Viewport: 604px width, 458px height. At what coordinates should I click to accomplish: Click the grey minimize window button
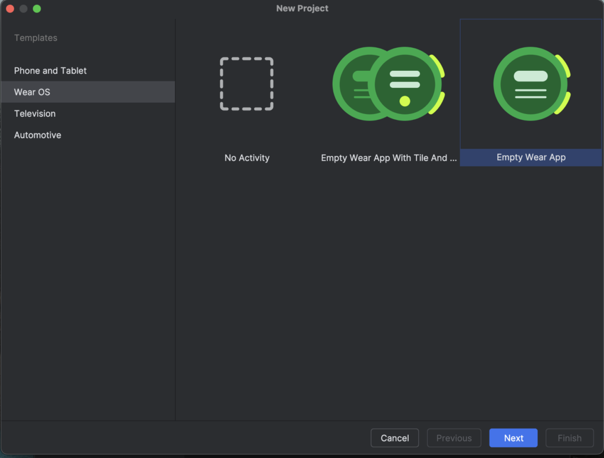[24, 9]
